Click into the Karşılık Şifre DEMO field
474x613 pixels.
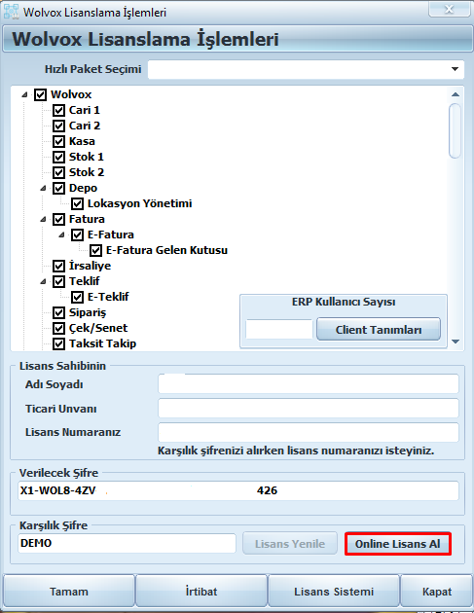(x=128, y=543)
